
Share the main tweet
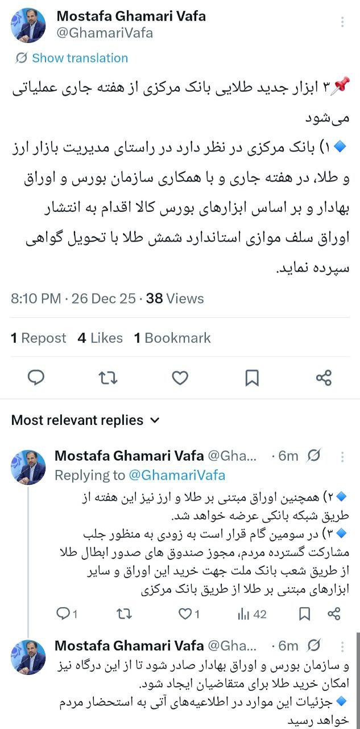tap(324, 378)
